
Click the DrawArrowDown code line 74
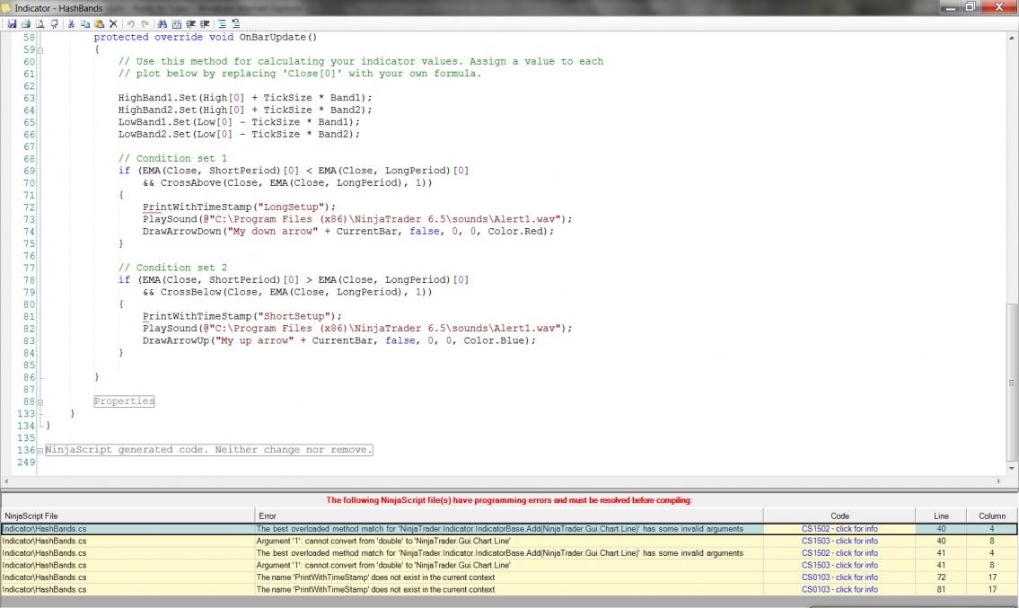[x=348, y=231]
